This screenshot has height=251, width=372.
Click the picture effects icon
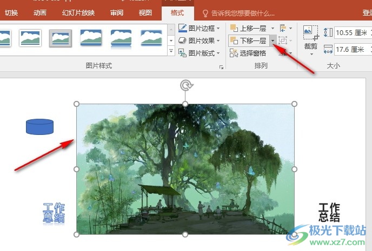pyautogui.click(x=182, y=40)
